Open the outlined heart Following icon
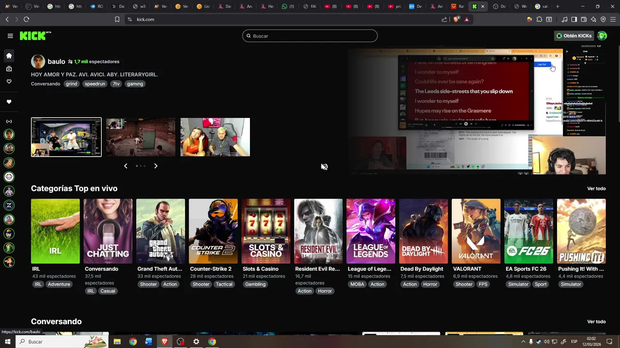The width and height of the screenshot is (620, 348). coord(9,81)
